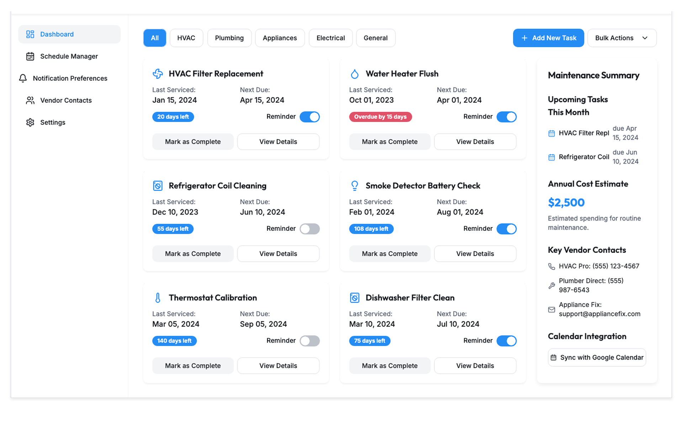
Task: Mark Smoke Detector Battery Check as complete
Action: pos(390,254)
